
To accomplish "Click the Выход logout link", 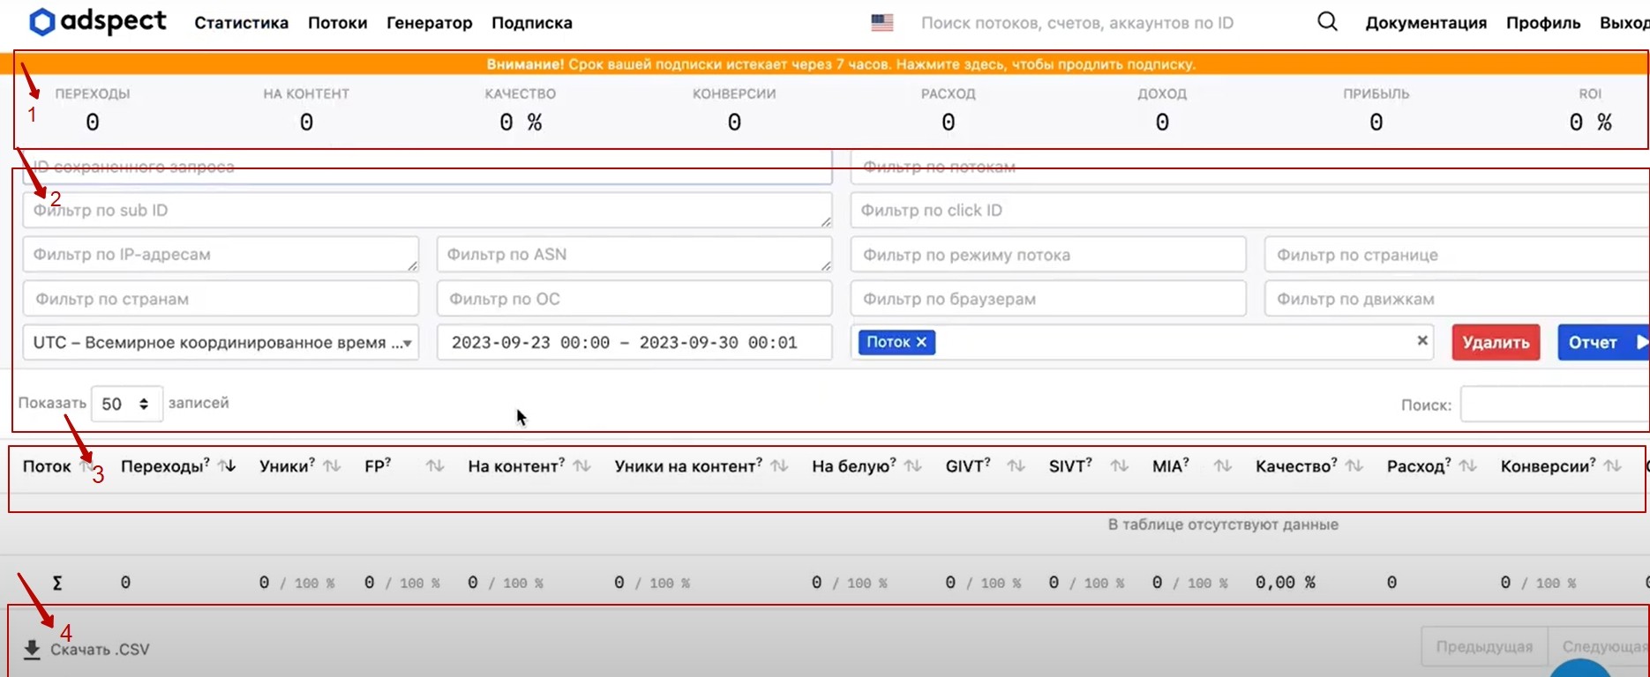I will click(x=1624, y=23).
